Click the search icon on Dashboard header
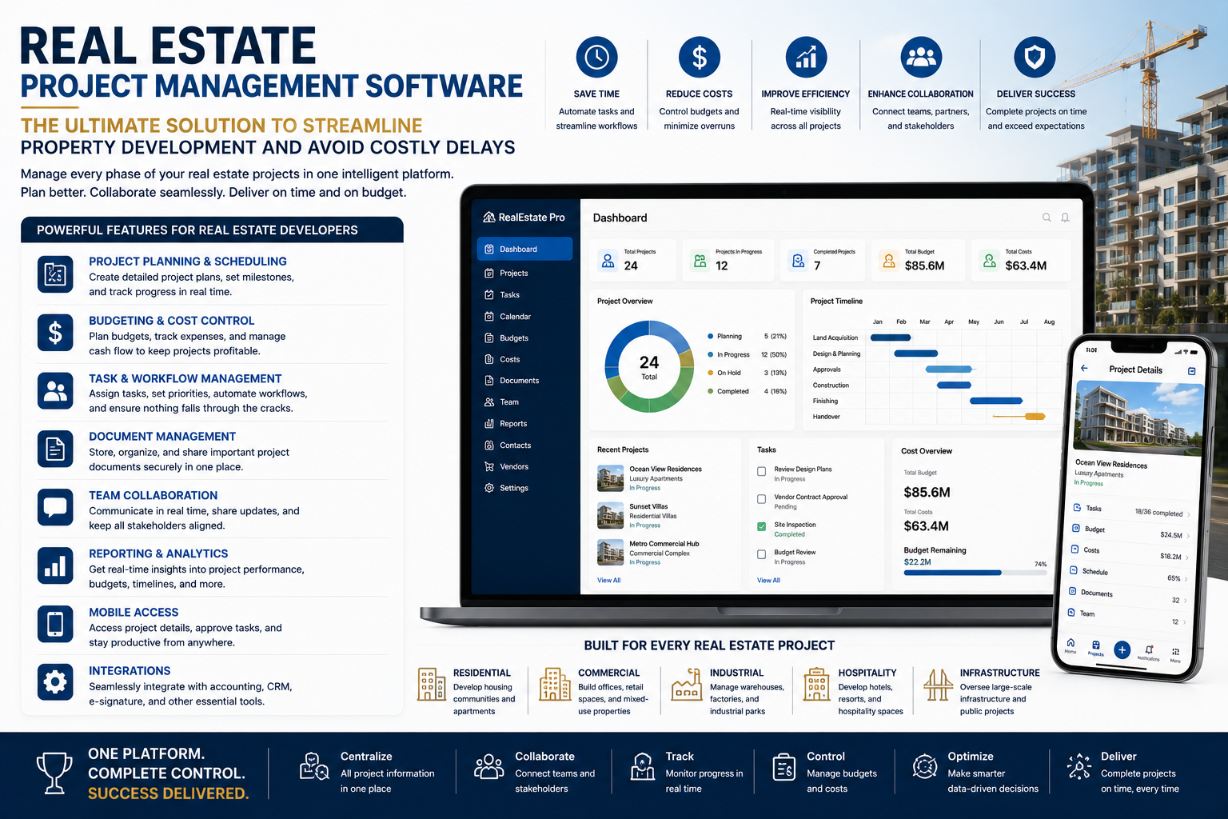 click(x=1047, y=218)
